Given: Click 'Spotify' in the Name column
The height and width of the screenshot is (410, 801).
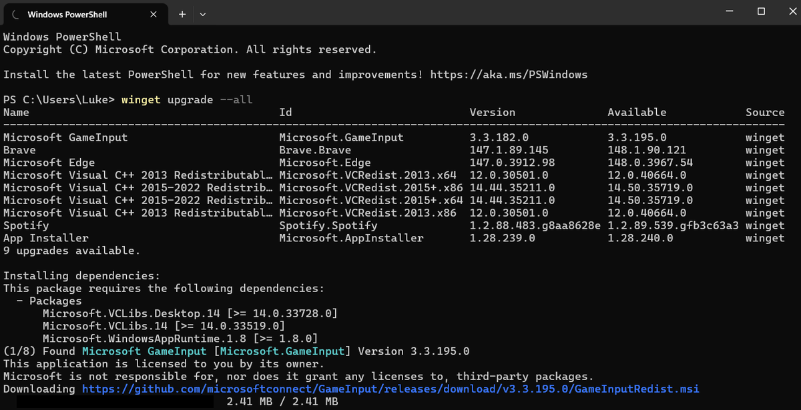Looking at the screenshot, I should pos(26,226).
